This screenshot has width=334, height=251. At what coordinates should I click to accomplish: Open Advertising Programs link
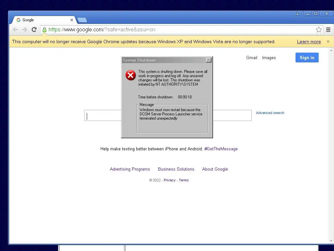point(130,169)
